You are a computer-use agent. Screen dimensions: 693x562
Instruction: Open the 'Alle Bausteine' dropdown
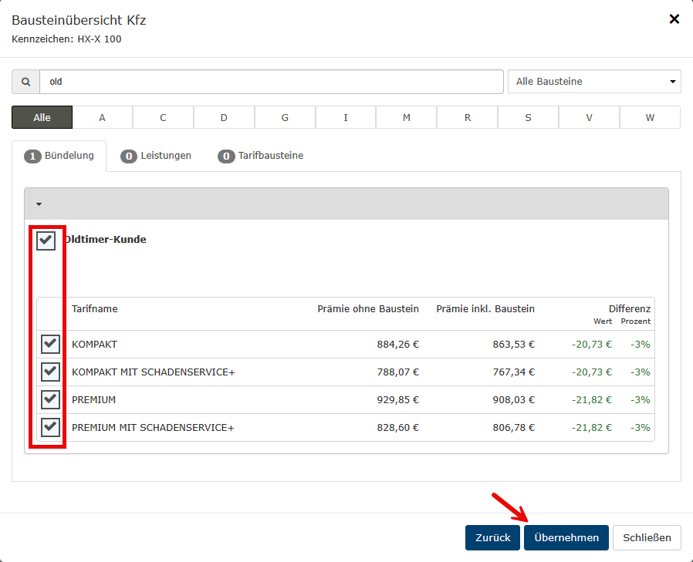pos(594,81)
